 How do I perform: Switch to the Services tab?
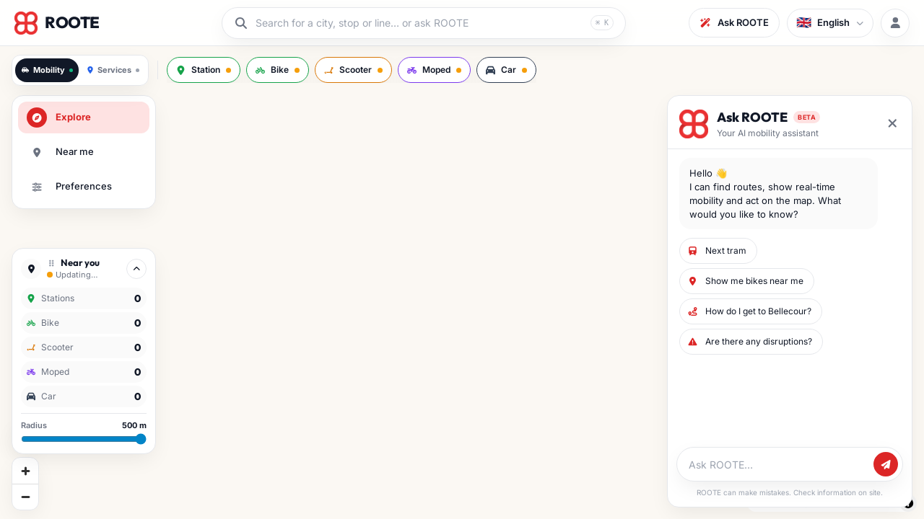[113, 70]
